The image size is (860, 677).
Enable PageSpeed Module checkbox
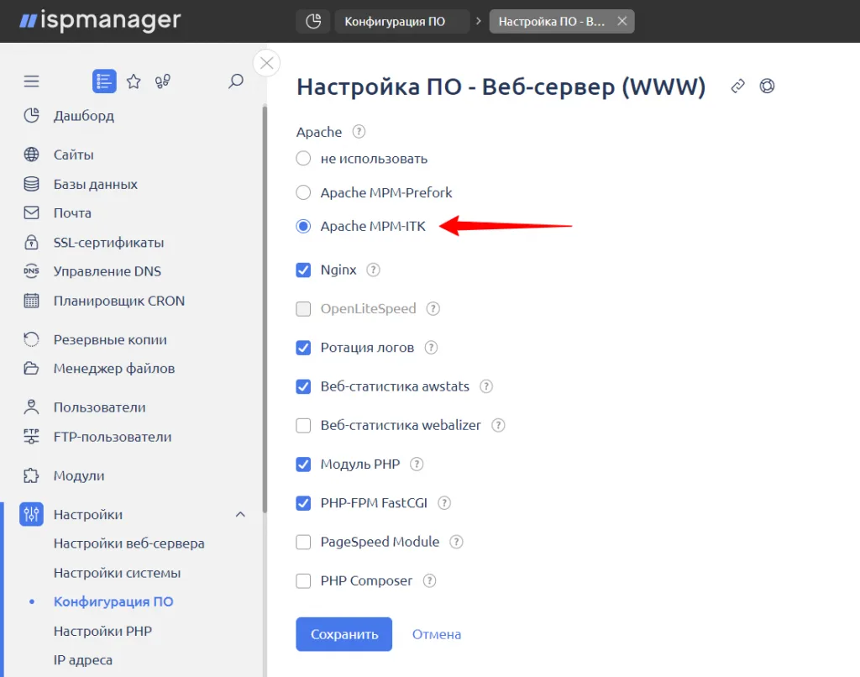point(303,542)
